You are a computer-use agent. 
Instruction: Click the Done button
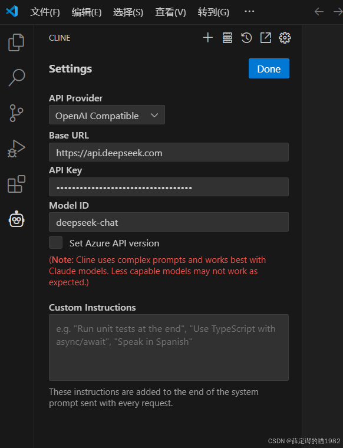tap(269, 68)
